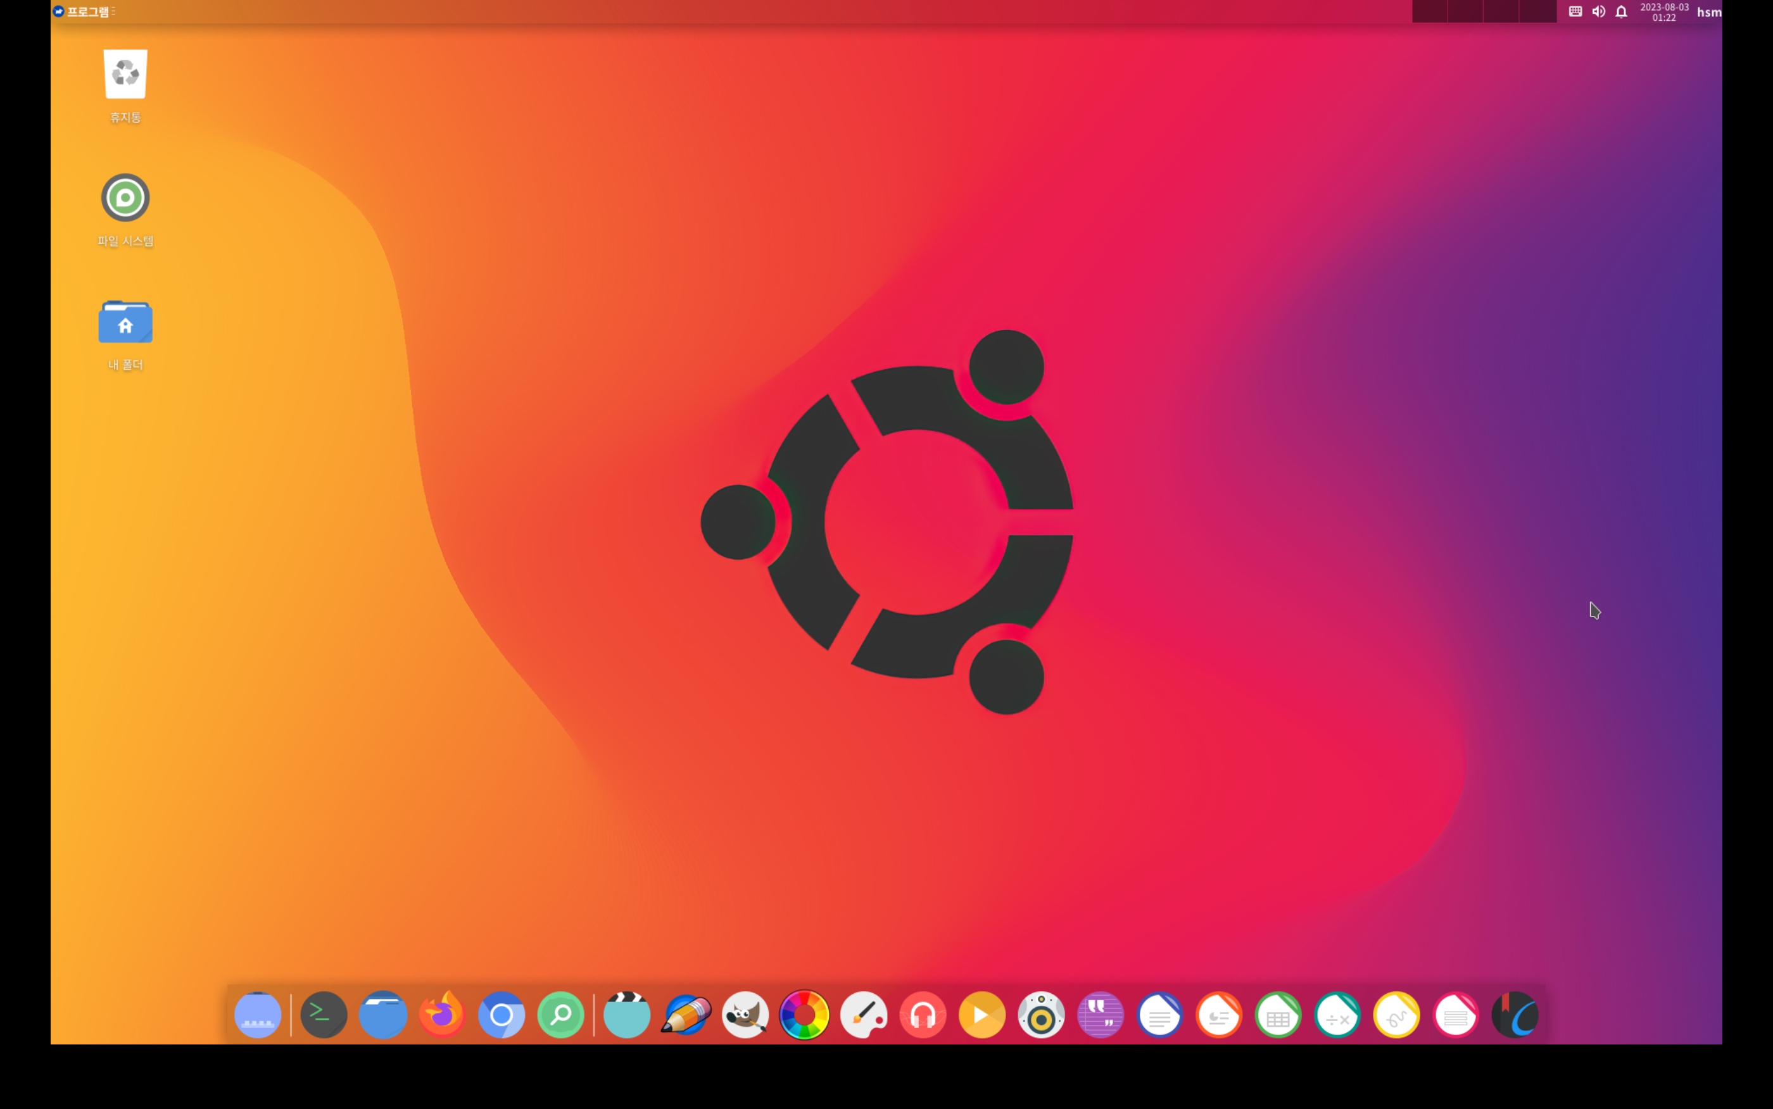Open the rainbow color wheel app

coord(804,1015)
